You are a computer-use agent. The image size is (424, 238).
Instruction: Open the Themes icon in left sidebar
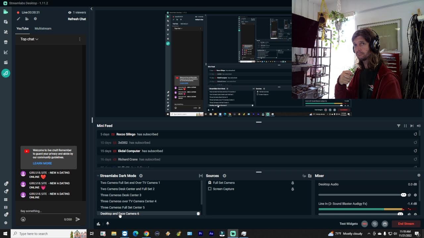[x=6, y=32]
